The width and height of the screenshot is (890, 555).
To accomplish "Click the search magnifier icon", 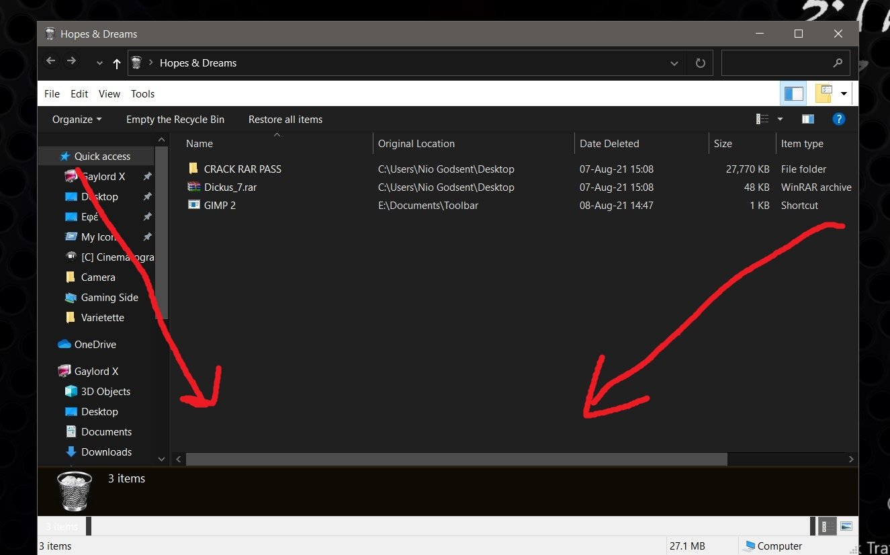I will tap(838, 63).
